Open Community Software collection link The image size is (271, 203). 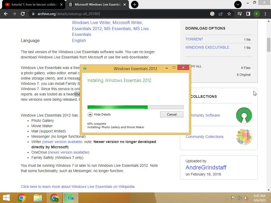[x=205, y=115]
